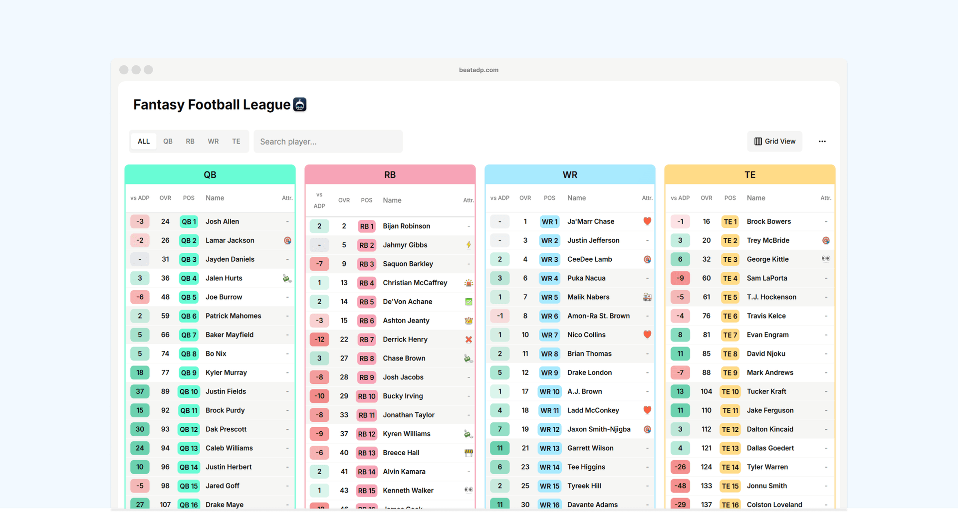This screenshot has width=958, height=512.
Task: Click the siren icon for Christian McCaffrey
Action: 469,283
